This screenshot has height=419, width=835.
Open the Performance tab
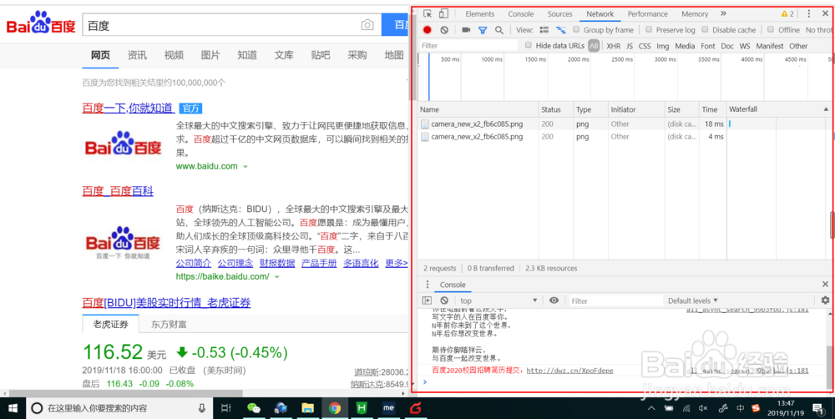click(648, 14)
